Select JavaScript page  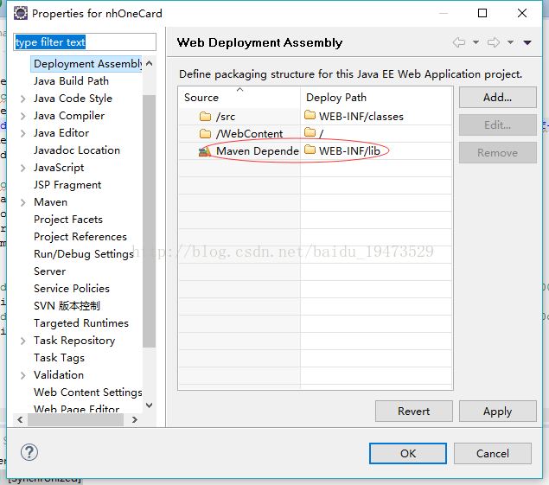click(x=59, y=168)
